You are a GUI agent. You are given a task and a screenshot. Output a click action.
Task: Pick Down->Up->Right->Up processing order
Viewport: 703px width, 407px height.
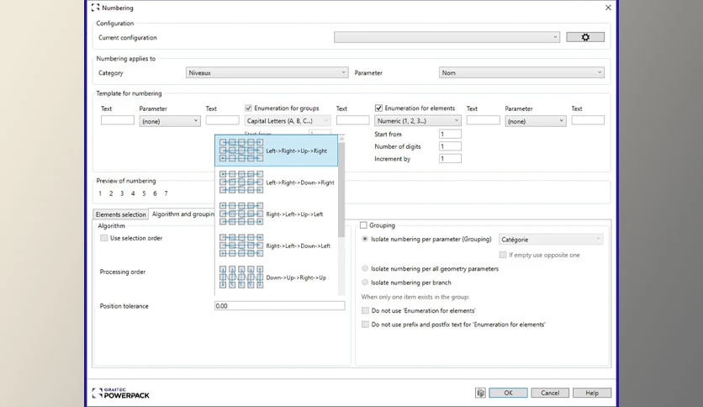pos(276,277)
